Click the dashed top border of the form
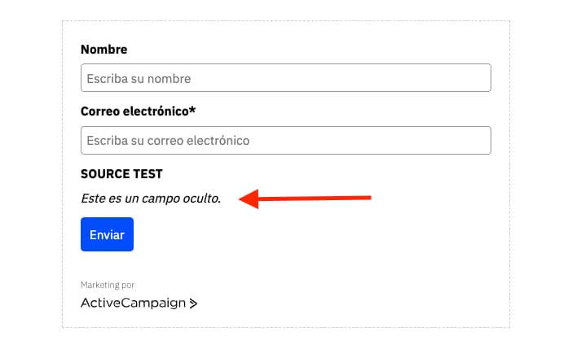 285,21
